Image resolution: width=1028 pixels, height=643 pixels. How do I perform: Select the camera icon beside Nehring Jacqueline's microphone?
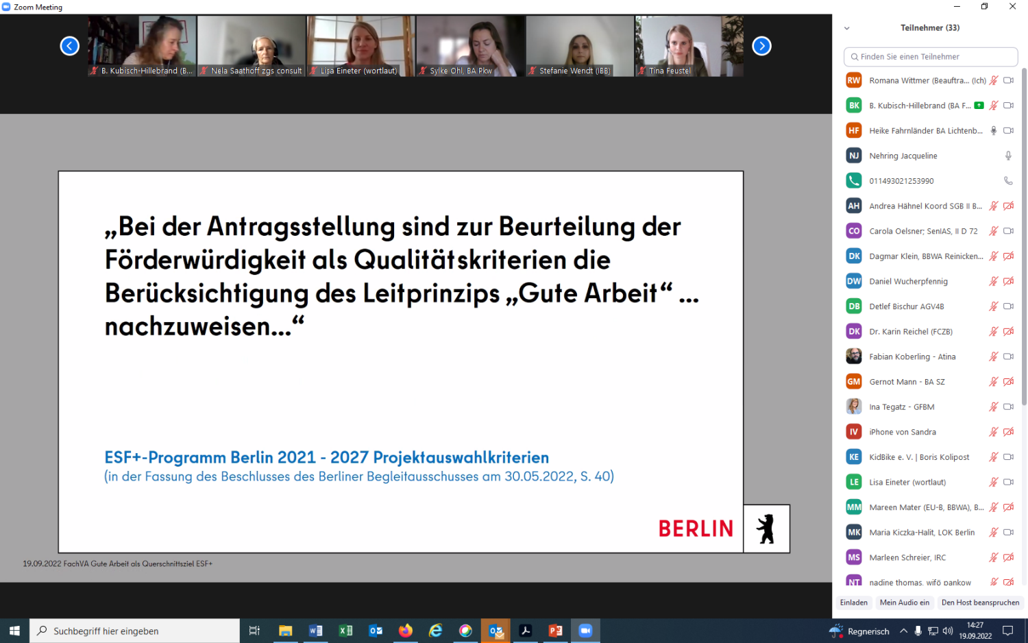click(x=1008, y=156)
